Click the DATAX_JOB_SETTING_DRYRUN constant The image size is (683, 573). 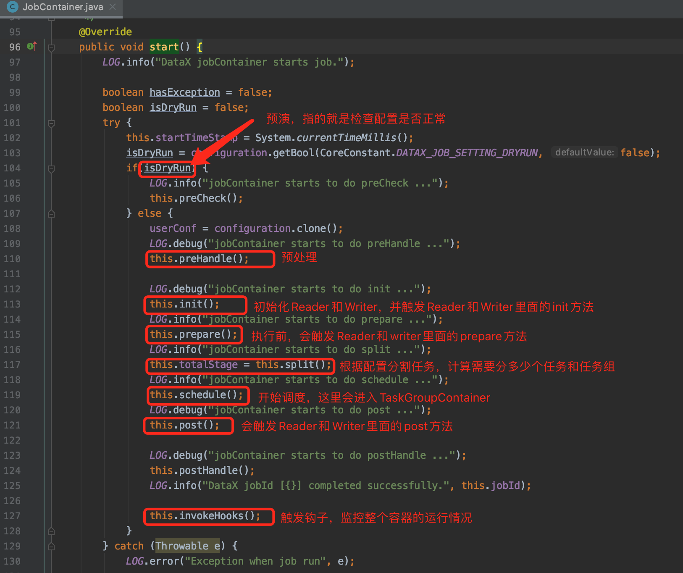click(x=467, y=153)
